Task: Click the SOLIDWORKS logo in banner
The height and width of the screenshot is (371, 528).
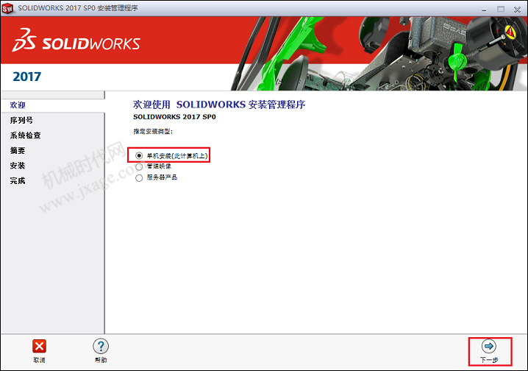Action: pos(76,40)
